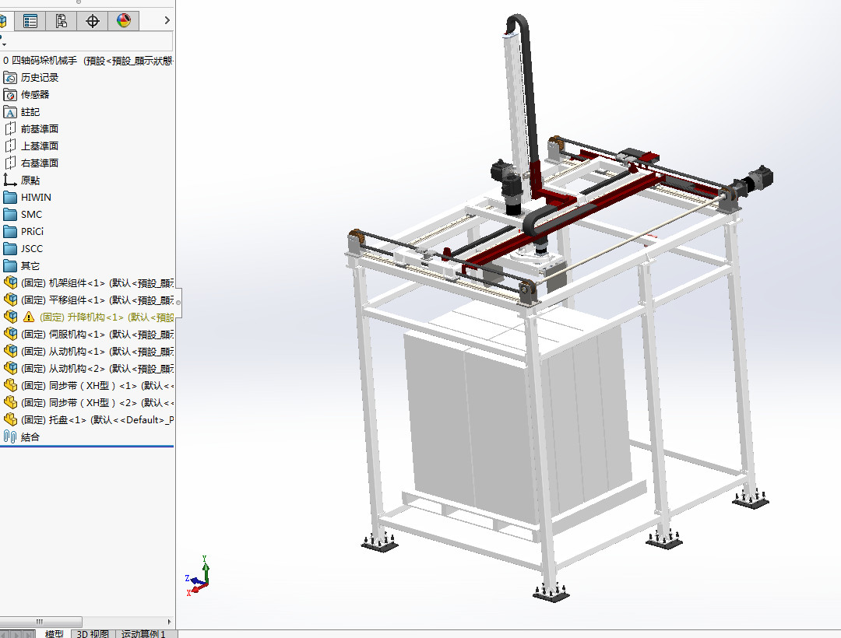Select the 上基準面 plane icon
The image size is (841, 638).
(9, 145)
